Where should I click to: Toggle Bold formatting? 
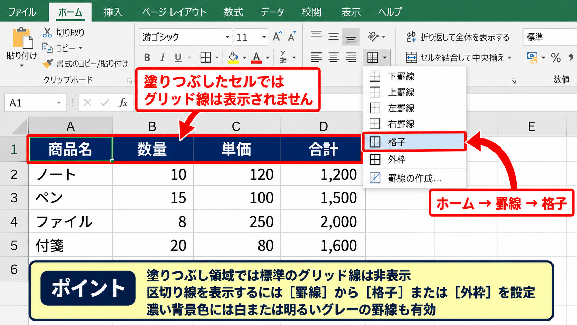click(147, 57)
